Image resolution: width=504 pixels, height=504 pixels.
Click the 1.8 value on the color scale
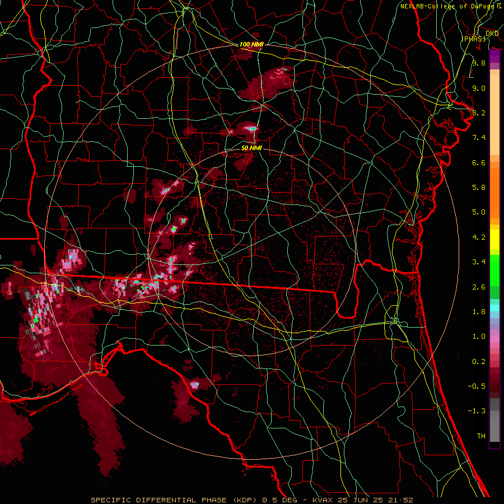(x=479, y=312)
